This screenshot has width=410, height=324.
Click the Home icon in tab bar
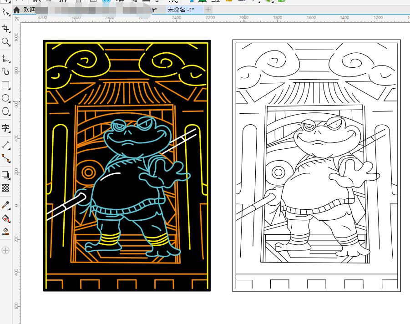click(17, 10)
